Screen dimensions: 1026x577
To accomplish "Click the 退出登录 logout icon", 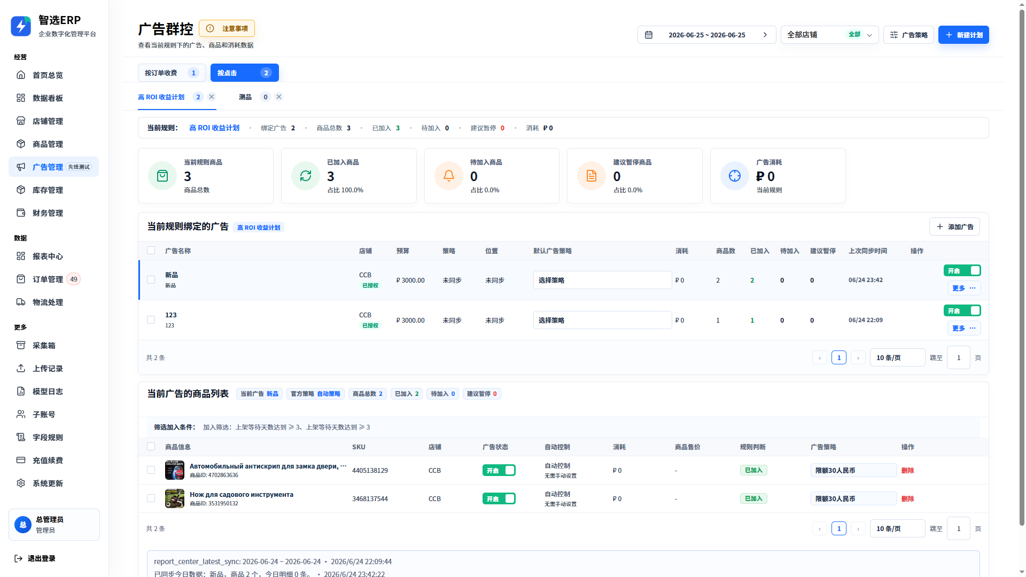I will point(18,558).
